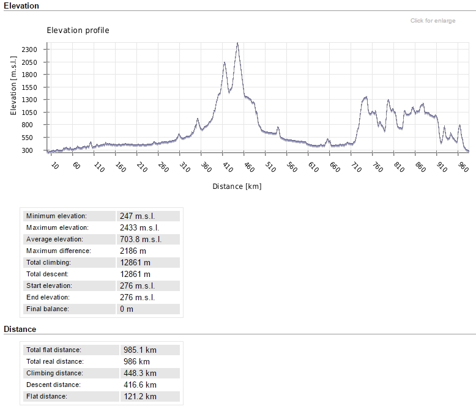Click the 'Elevation profile' chart title
476x409 pixels.
78,31
